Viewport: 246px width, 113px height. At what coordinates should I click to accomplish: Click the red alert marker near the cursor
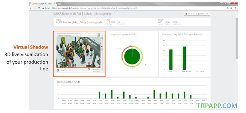pos(89,64)
